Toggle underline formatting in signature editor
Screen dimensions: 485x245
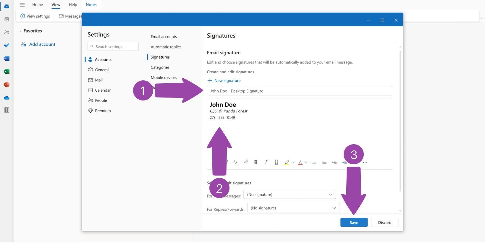[277, 162]
